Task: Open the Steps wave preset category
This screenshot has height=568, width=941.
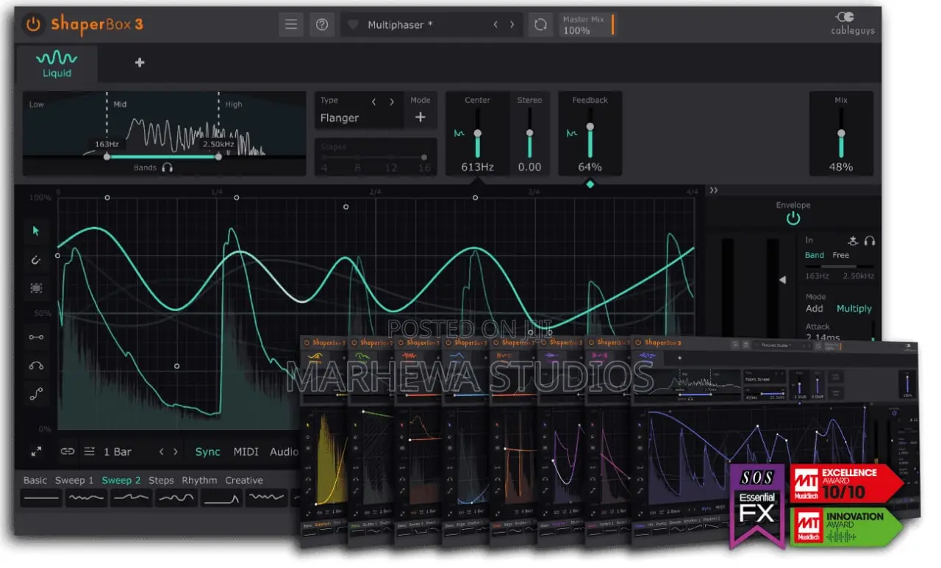Action: click(x=161, y=480)
